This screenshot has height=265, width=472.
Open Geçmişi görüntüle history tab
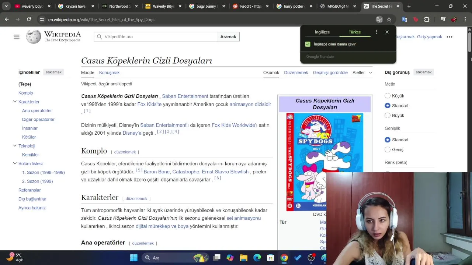(x=330, y=73)
